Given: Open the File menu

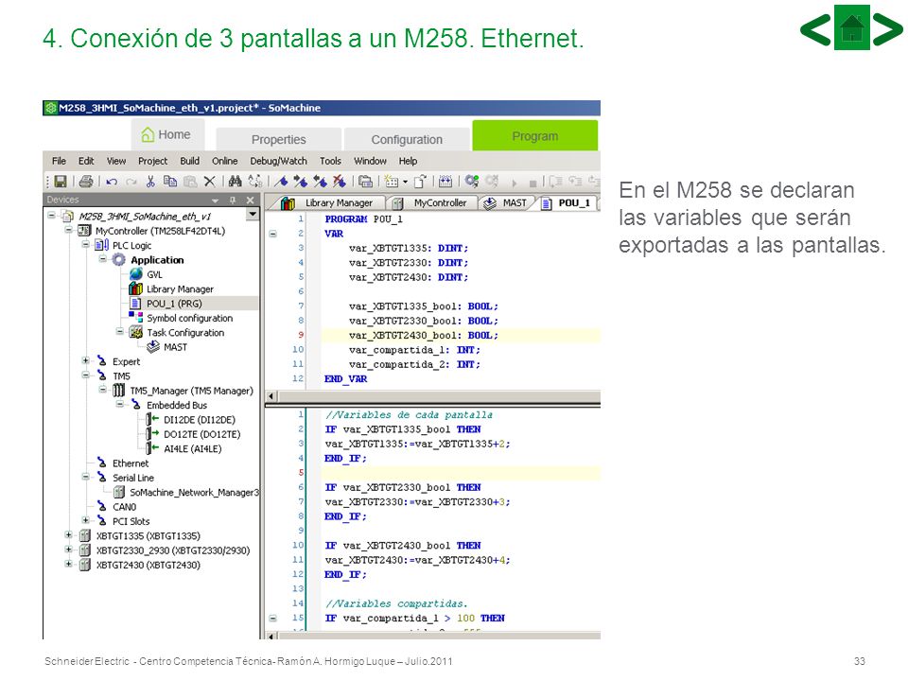Looking at the screenshot, I should [x=59, y=161].
